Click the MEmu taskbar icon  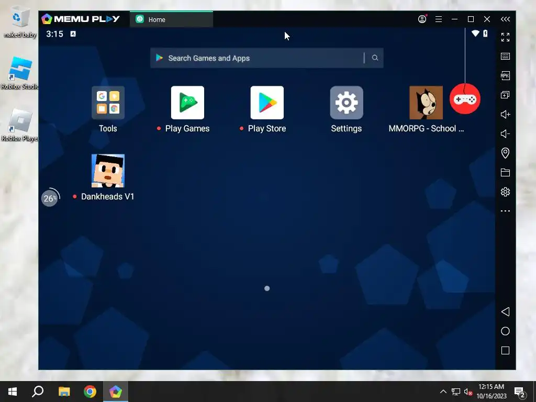(116, 392)
